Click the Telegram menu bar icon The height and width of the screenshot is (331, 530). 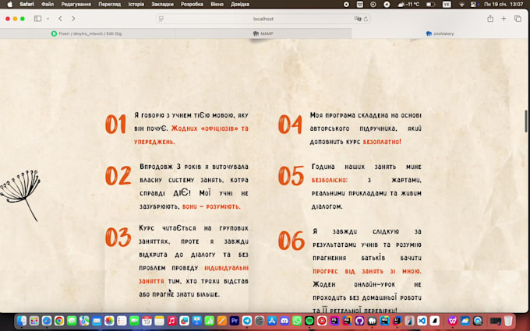(387, 5)
